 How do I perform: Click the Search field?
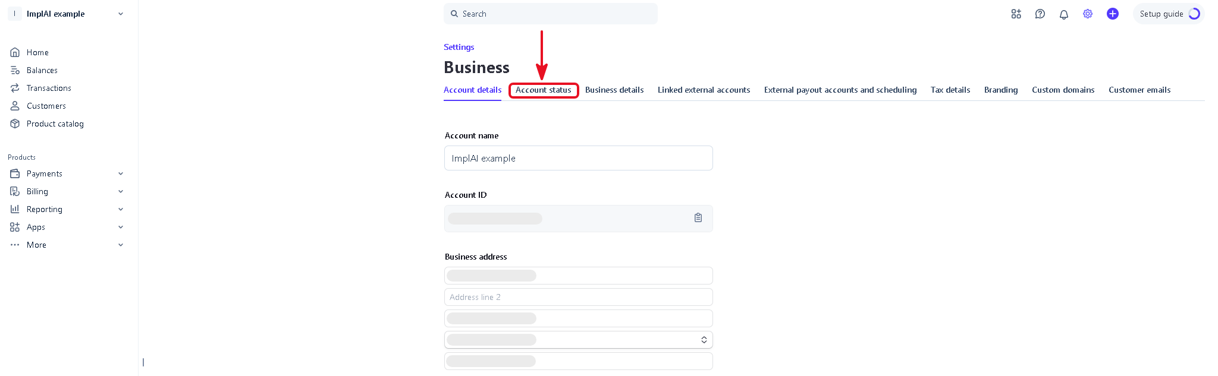[x=551, y=14]
